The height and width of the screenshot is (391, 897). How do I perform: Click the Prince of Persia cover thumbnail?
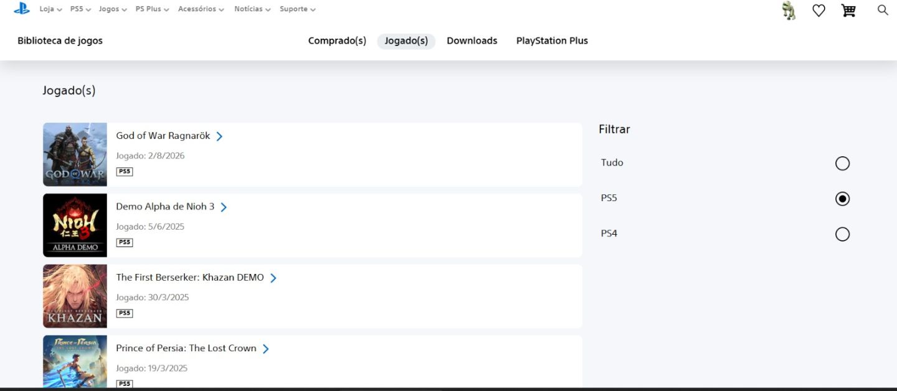tap(75, 362)
